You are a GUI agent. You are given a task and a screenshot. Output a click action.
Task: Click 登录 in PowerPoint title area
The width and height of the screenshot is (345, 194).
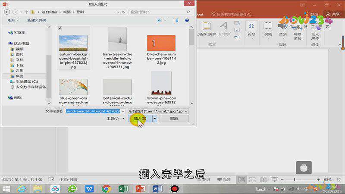tap(314, 14)
